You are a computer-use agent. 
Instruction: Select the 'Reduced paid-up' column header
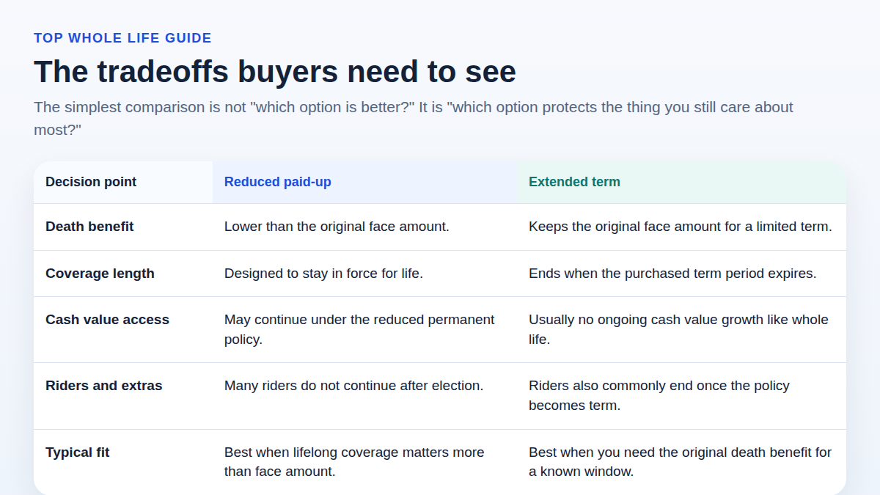pos(364,182)
